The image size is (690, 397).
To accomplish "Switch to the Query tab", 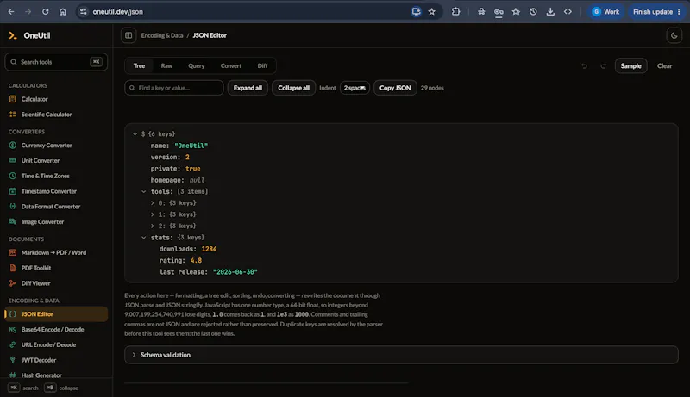I will 197,65.
